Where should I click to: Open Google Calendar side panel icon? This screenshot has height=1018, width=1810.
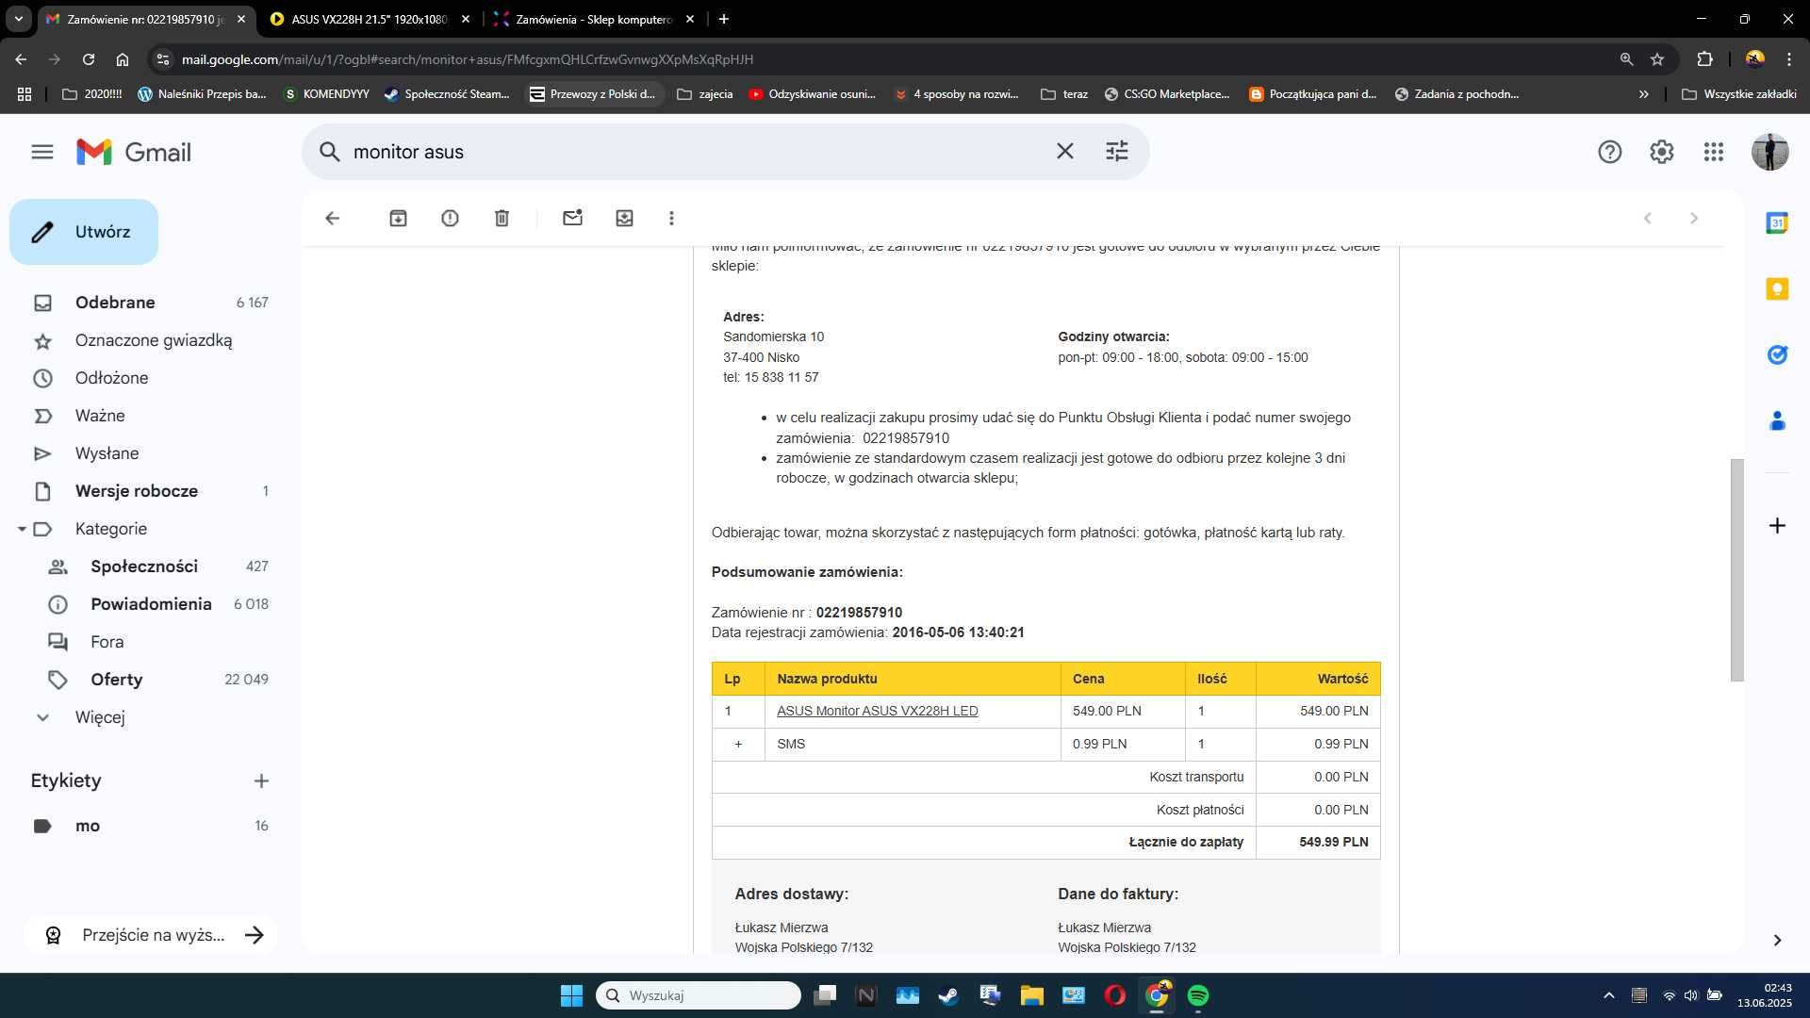tap(1777, 223)
